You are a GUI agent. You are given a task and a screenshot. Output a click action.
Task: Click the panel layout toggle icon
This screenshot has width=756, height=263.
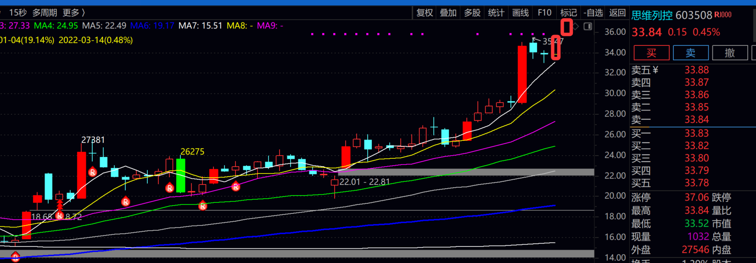coord(588,26)
